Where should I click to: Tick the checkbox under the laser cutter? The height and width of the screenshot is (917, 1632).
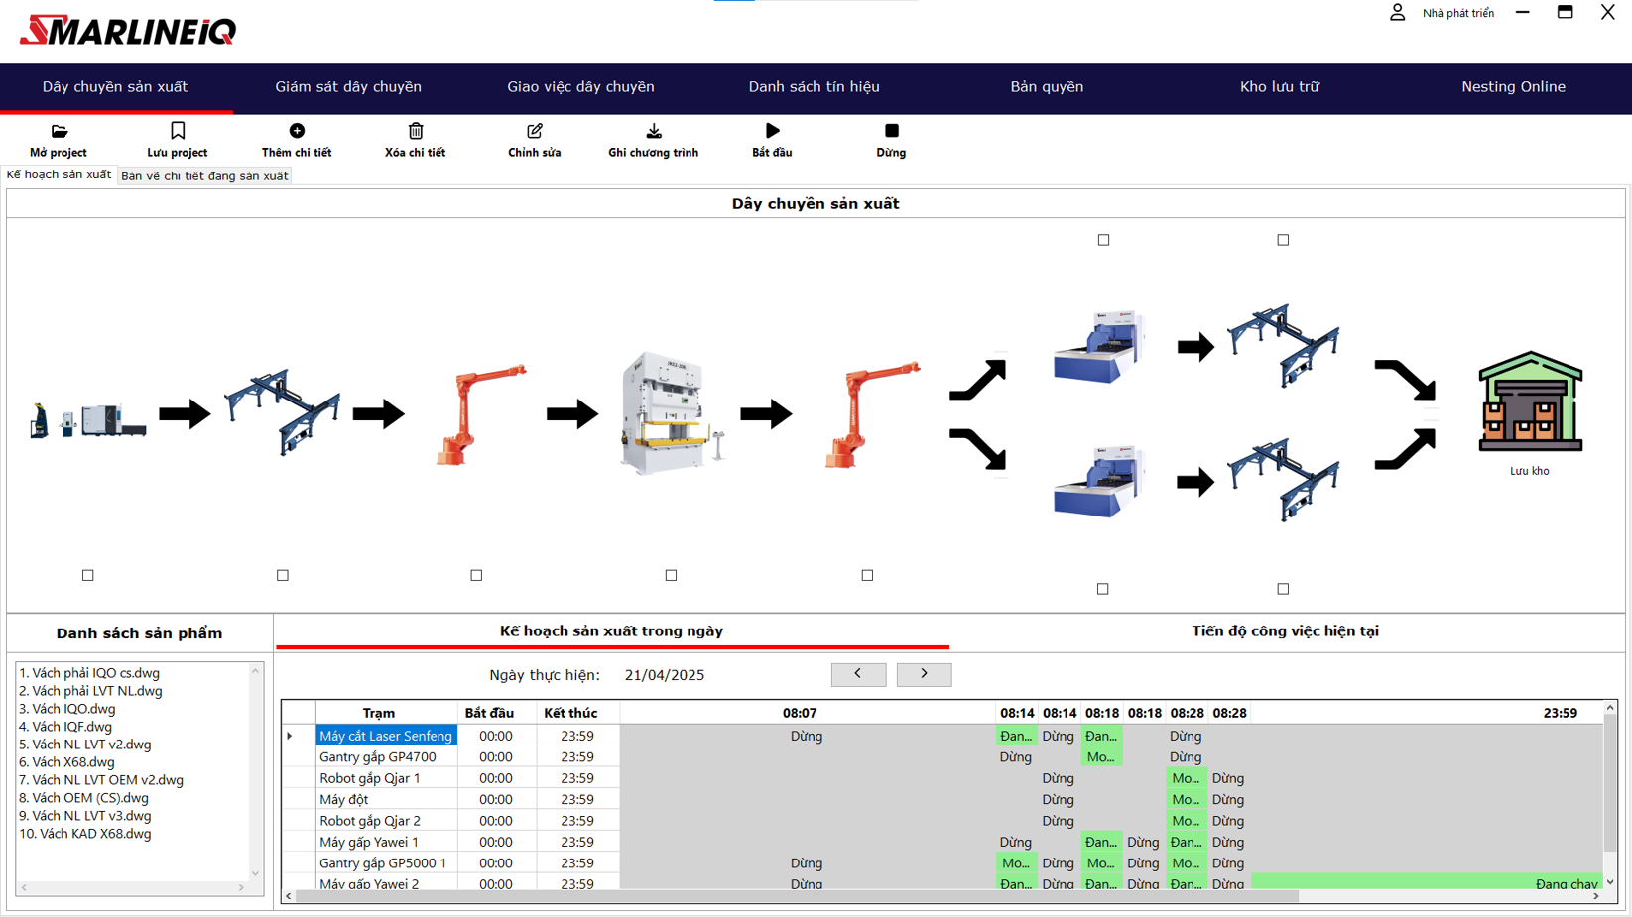point(88,575)
